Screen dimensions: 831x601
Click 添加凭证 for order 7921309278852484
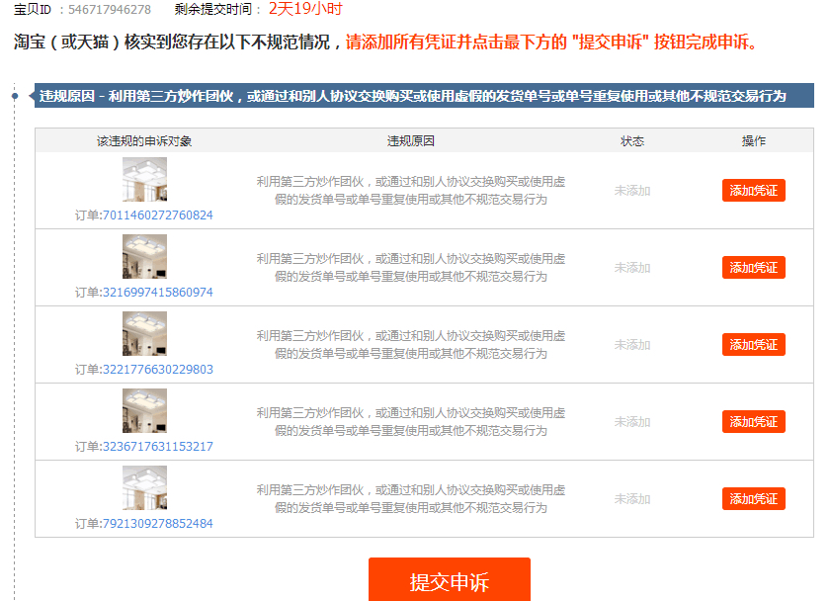(x=753, y=499)
